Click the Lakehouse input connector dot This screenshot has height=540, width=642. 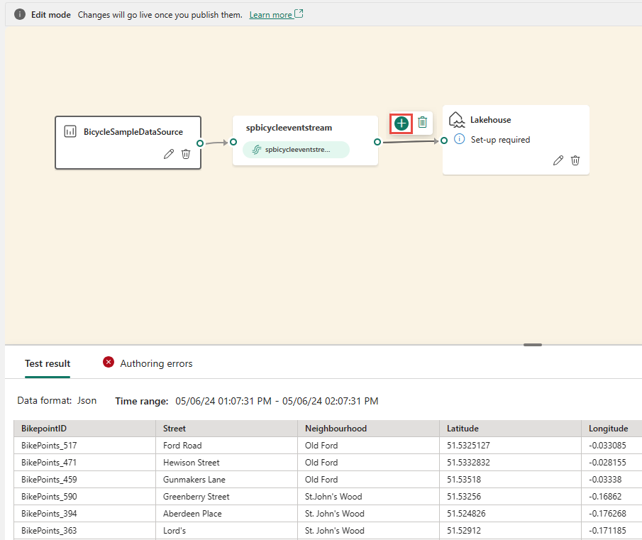[x=444, y=140]
